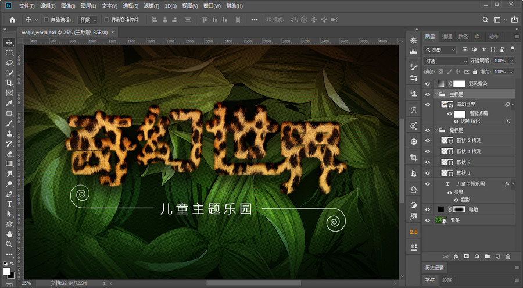Select the Lasso tool
523x288 pixels.
point(9,63)
